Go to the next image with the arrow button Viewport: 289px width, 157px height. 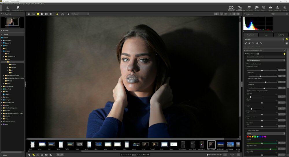pos(238,155)
